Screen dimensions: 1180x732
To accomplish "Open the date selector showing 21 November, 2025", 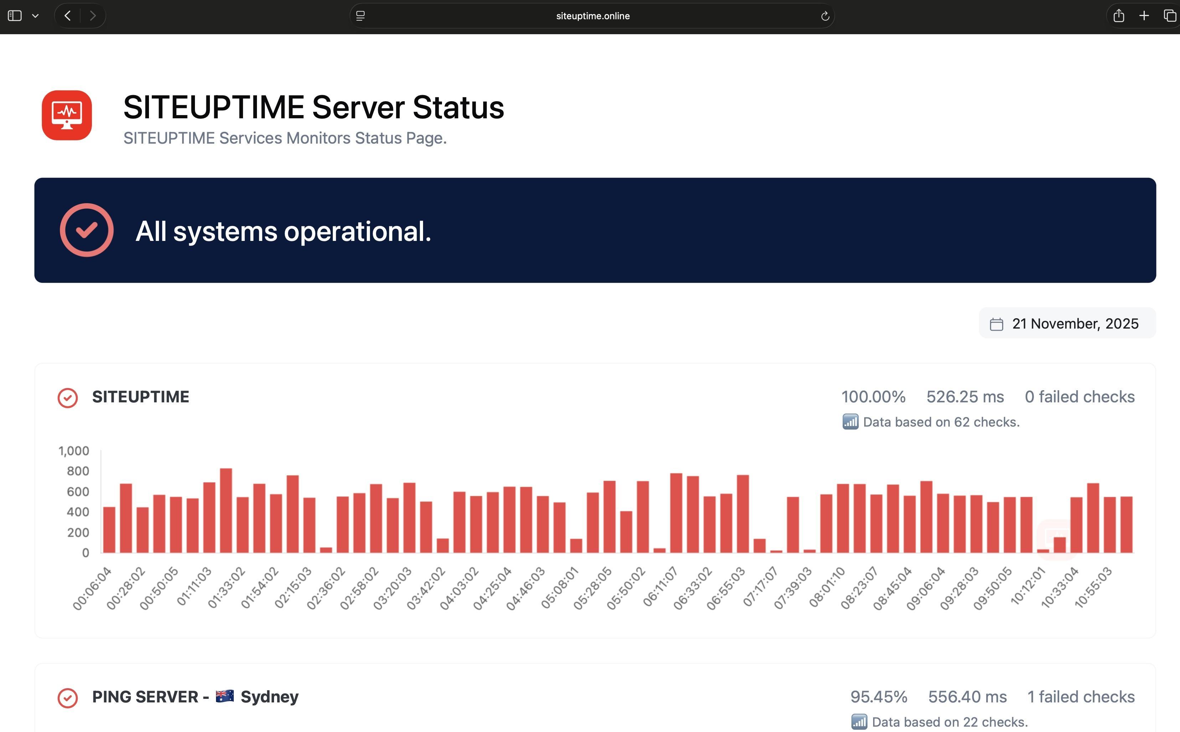I will [x=1067, y=323].
